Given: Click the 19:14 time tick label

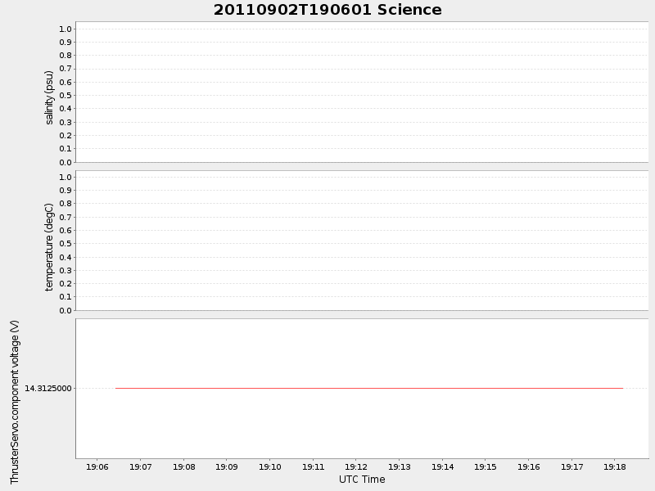Looking at the screenshot, I should [x=443, y=466].
